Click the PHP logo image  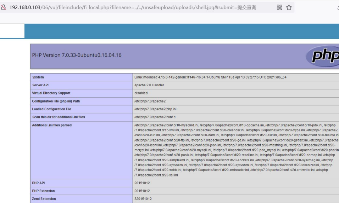323,56
